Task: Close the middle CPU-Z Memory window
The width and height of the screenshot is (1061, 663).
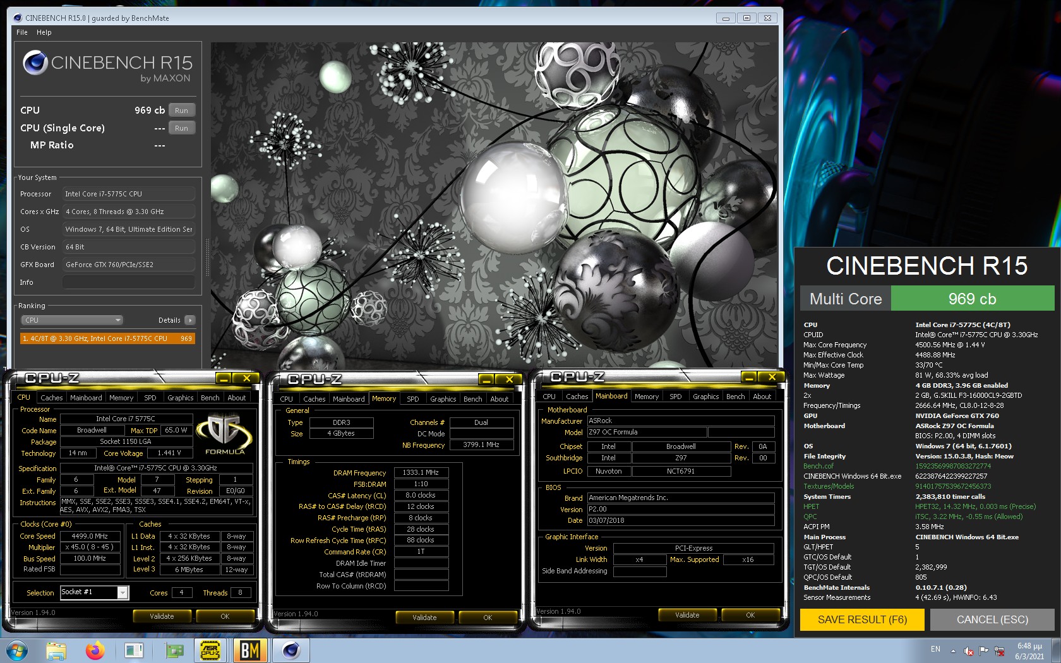Action: coord(508,379)
